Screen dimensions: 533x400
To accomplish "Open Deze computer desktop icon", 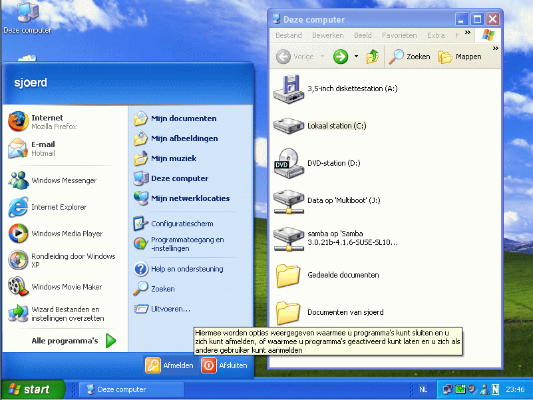I will (x=27, y=18).
